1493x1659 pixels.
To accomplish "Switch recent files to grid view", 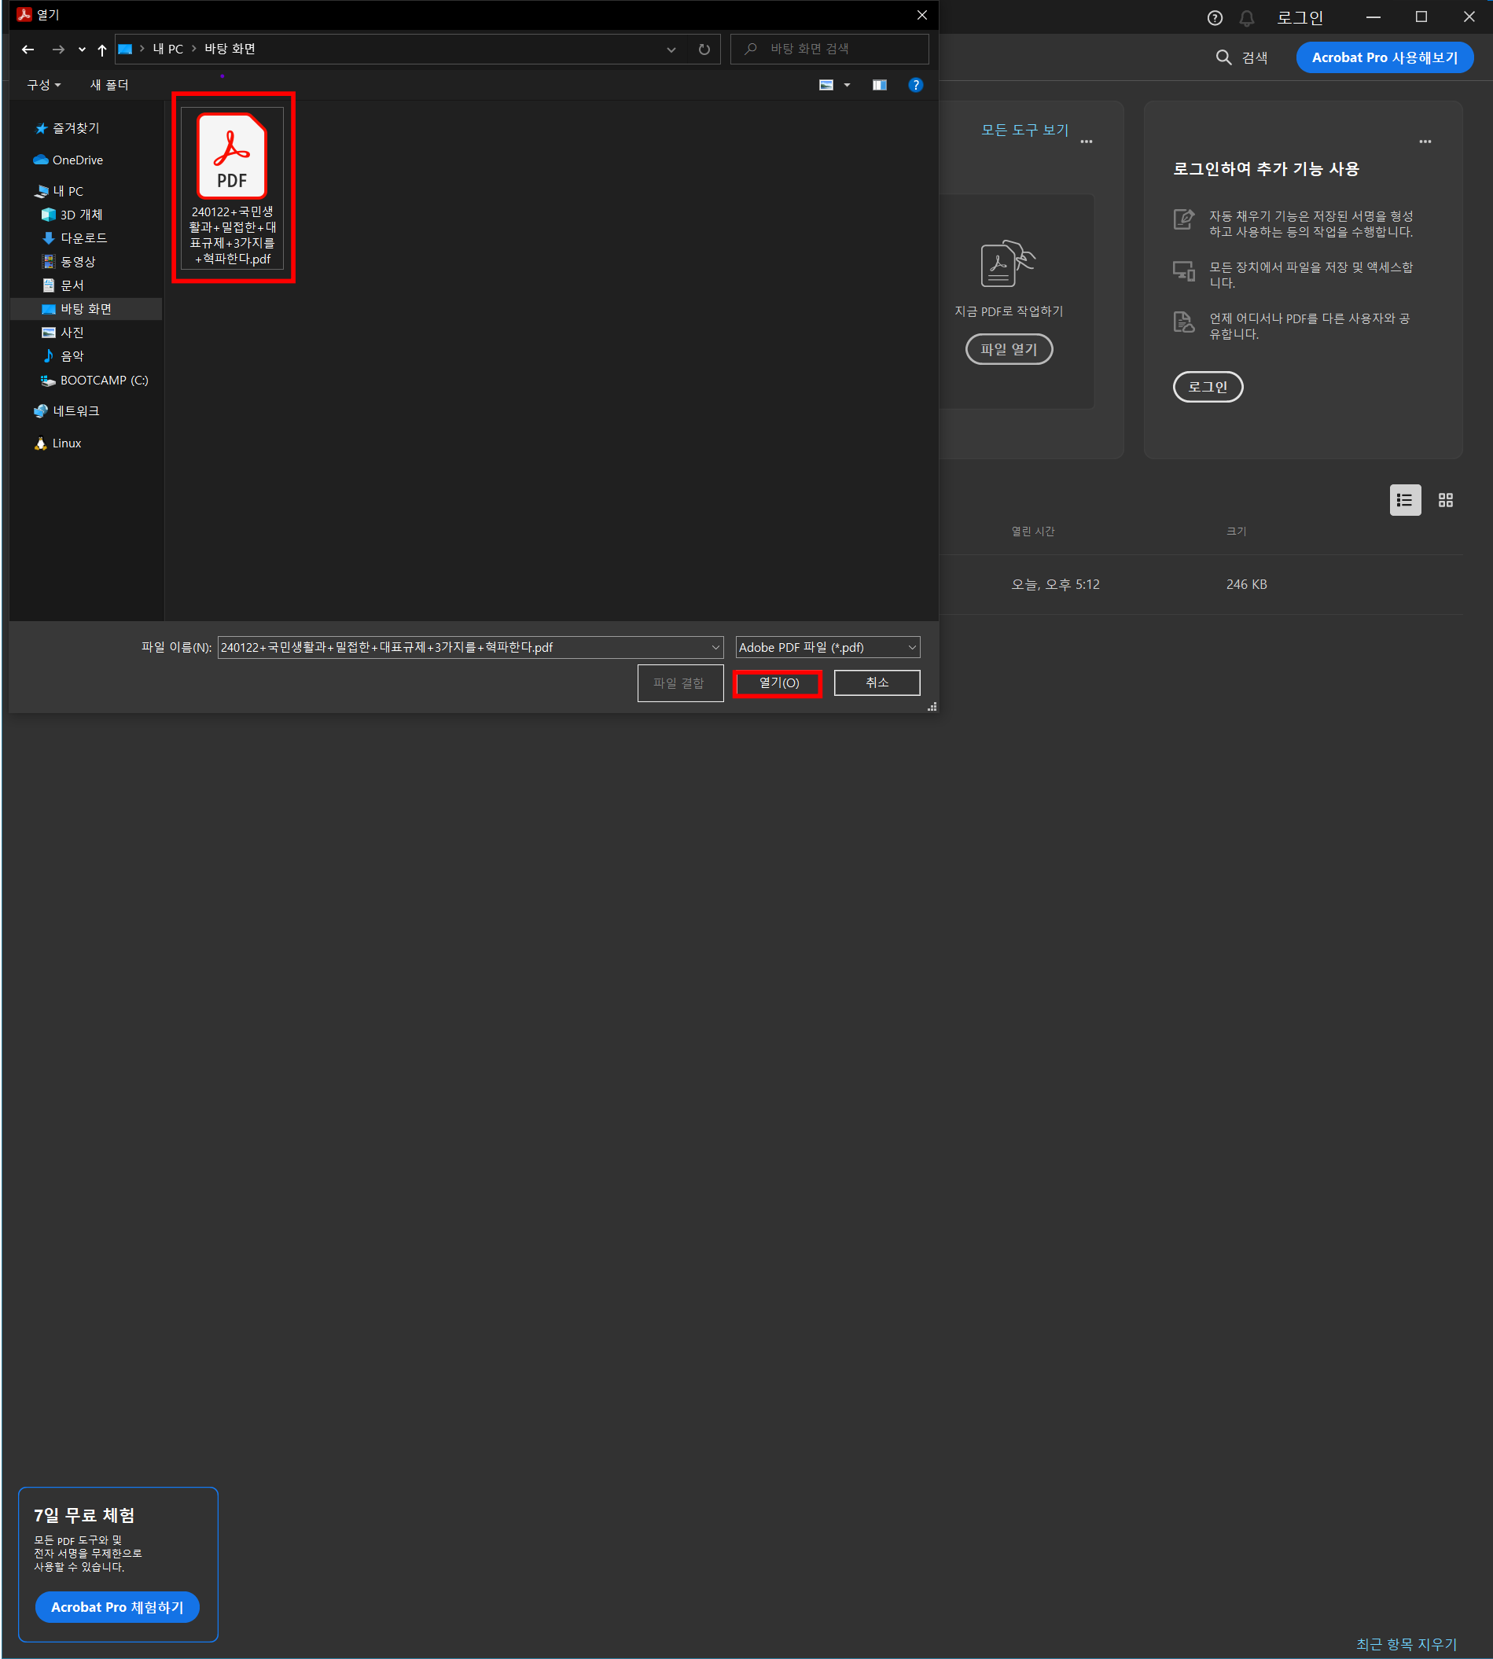I will pos(1445,500).
